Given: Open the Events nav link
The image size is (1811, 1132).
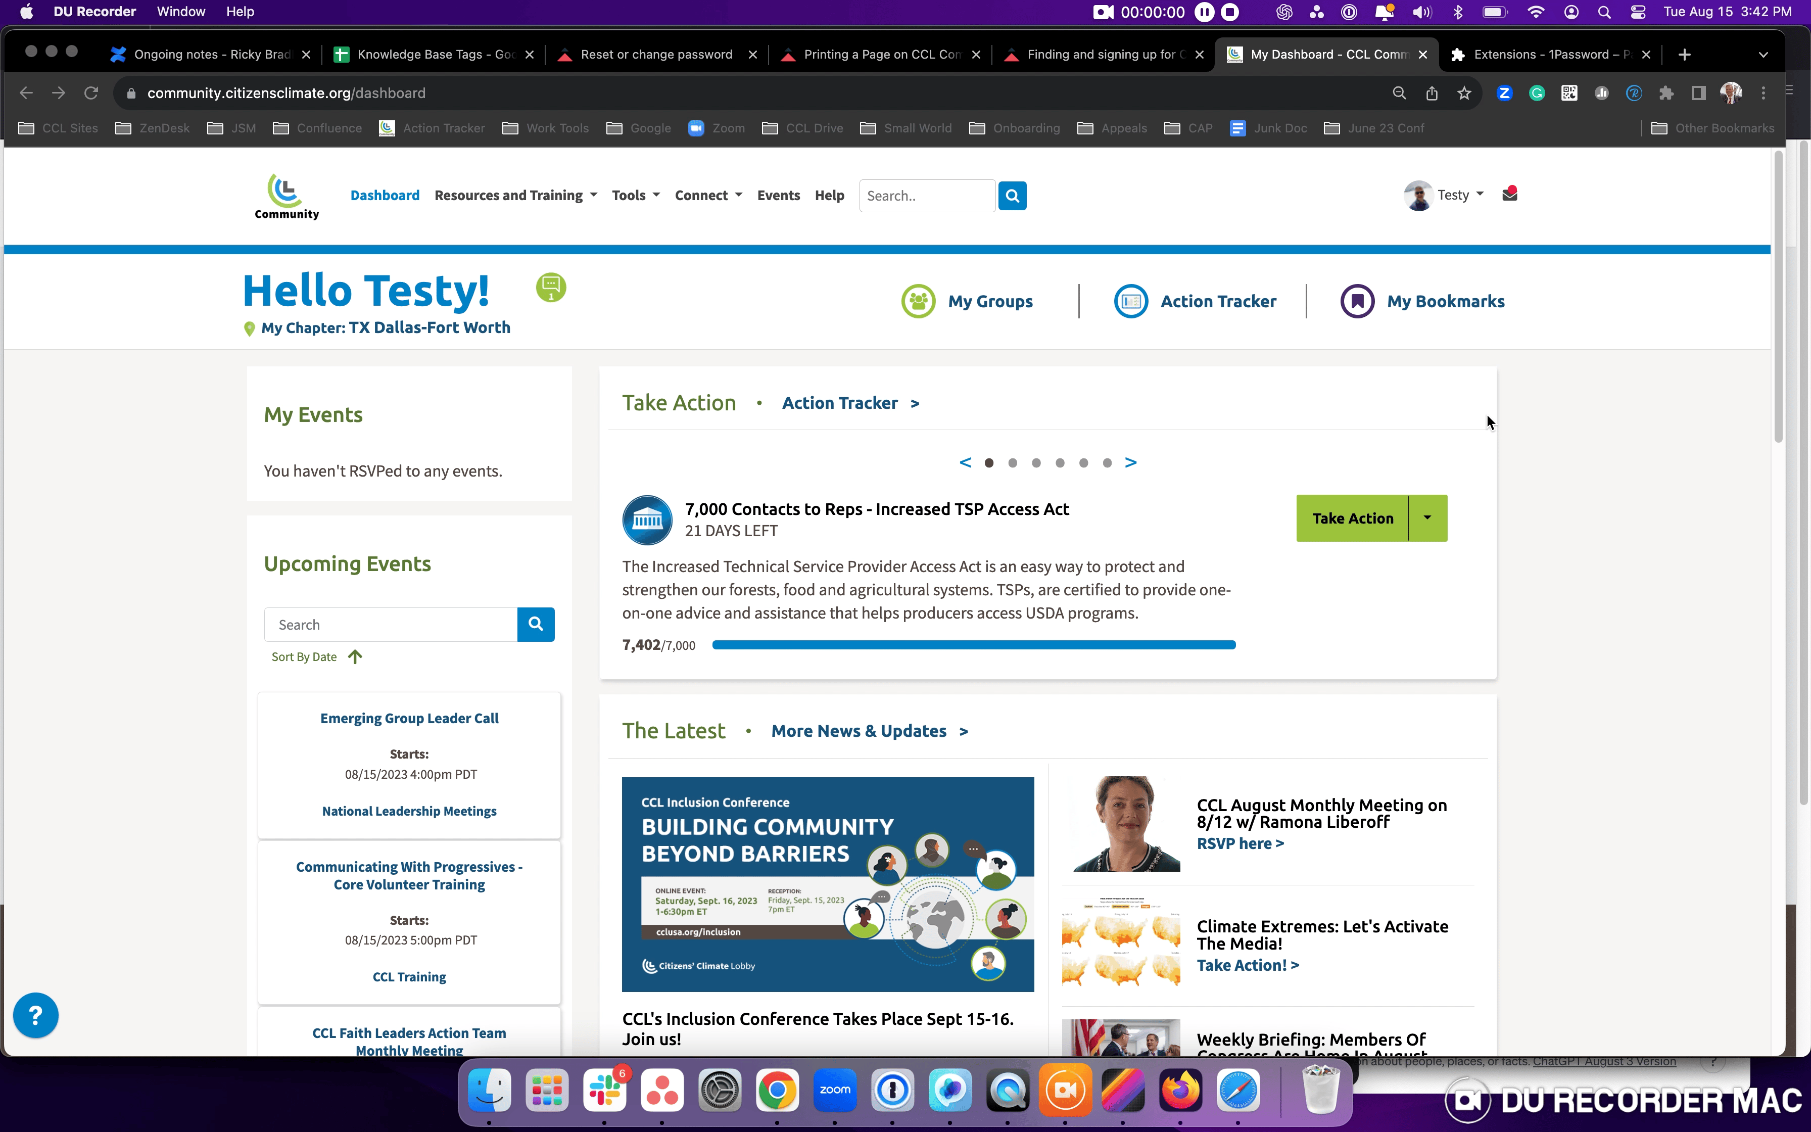Looking at the screenshot, I should [778, 196].
